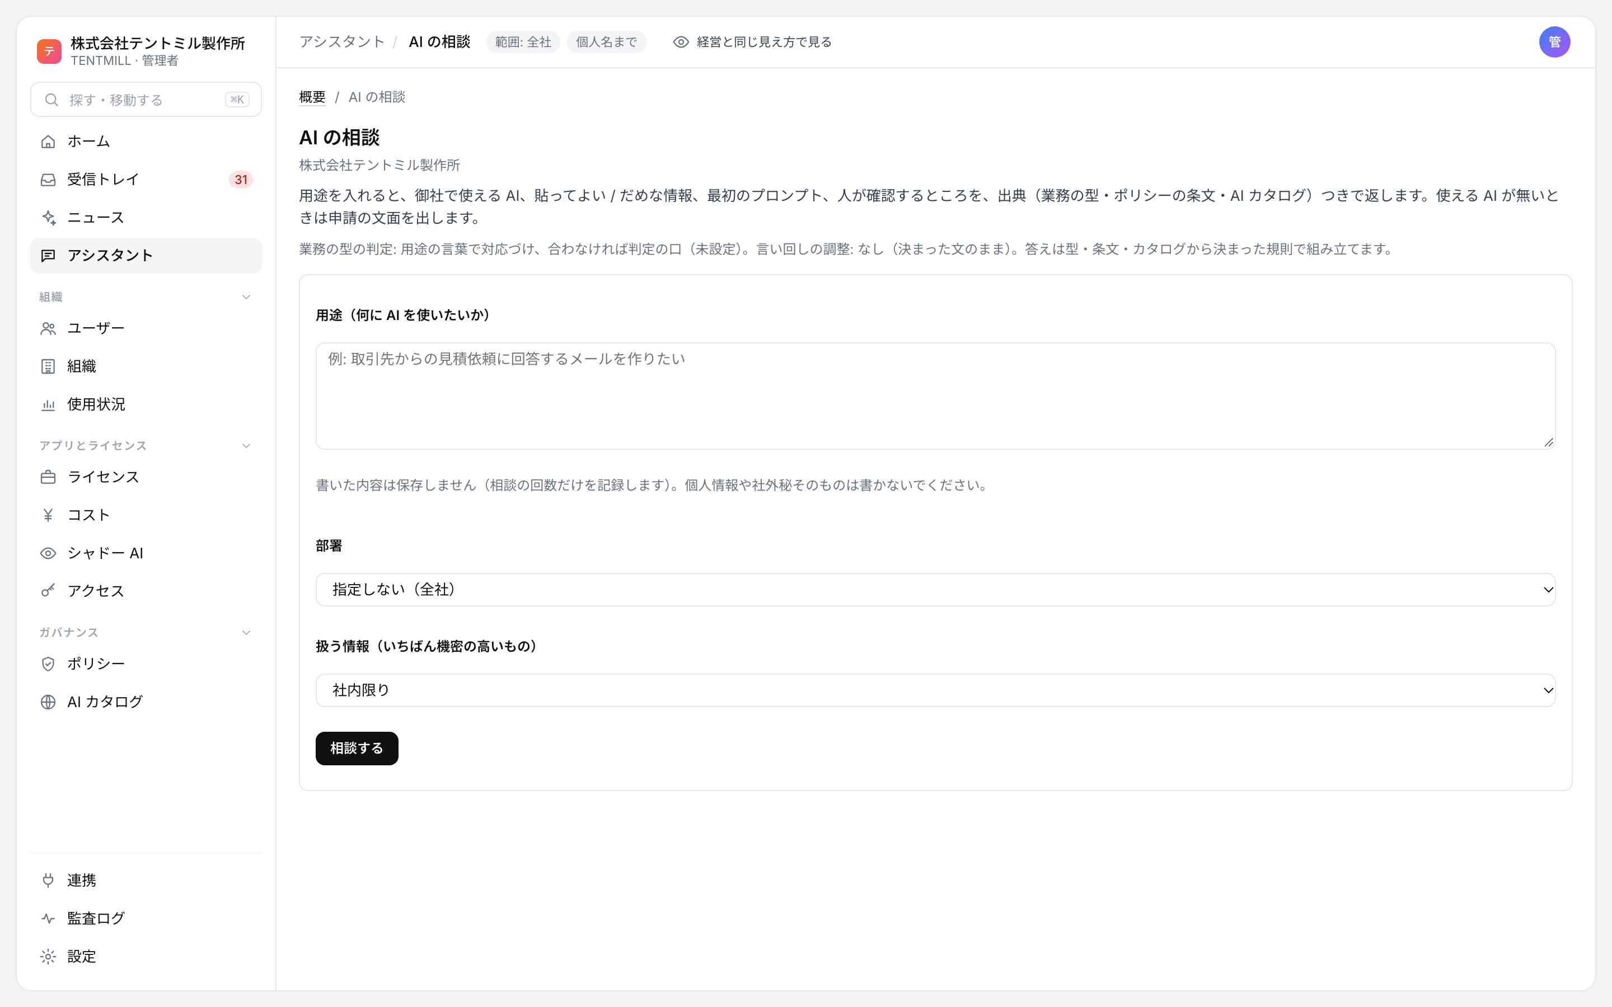Image resolution: width=1612 pixels, height=1007 pixels.
Task: Click the ⌘K shortcut hint in search
Action: tap(237, 100)
